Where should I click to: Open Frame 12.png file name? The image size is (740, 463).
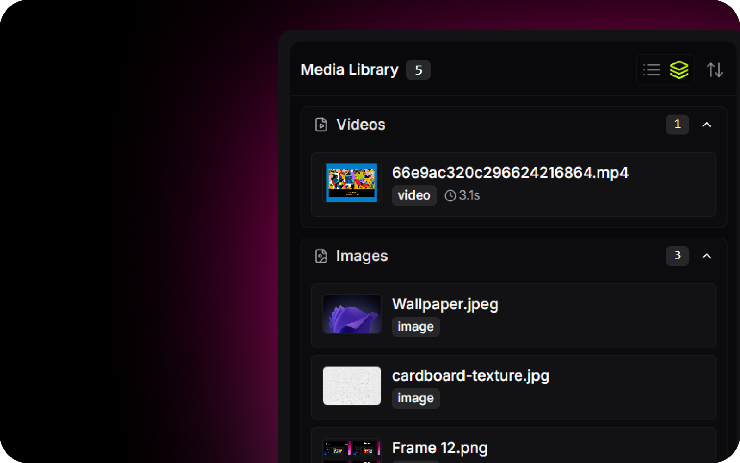tap(439, 448)
